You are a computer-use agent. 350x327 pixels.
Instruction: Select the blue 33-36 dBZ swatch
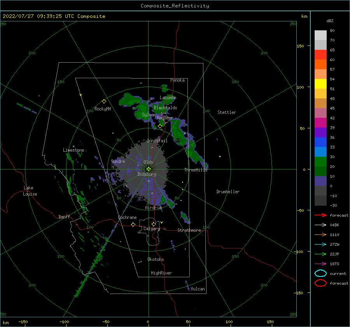320,142
